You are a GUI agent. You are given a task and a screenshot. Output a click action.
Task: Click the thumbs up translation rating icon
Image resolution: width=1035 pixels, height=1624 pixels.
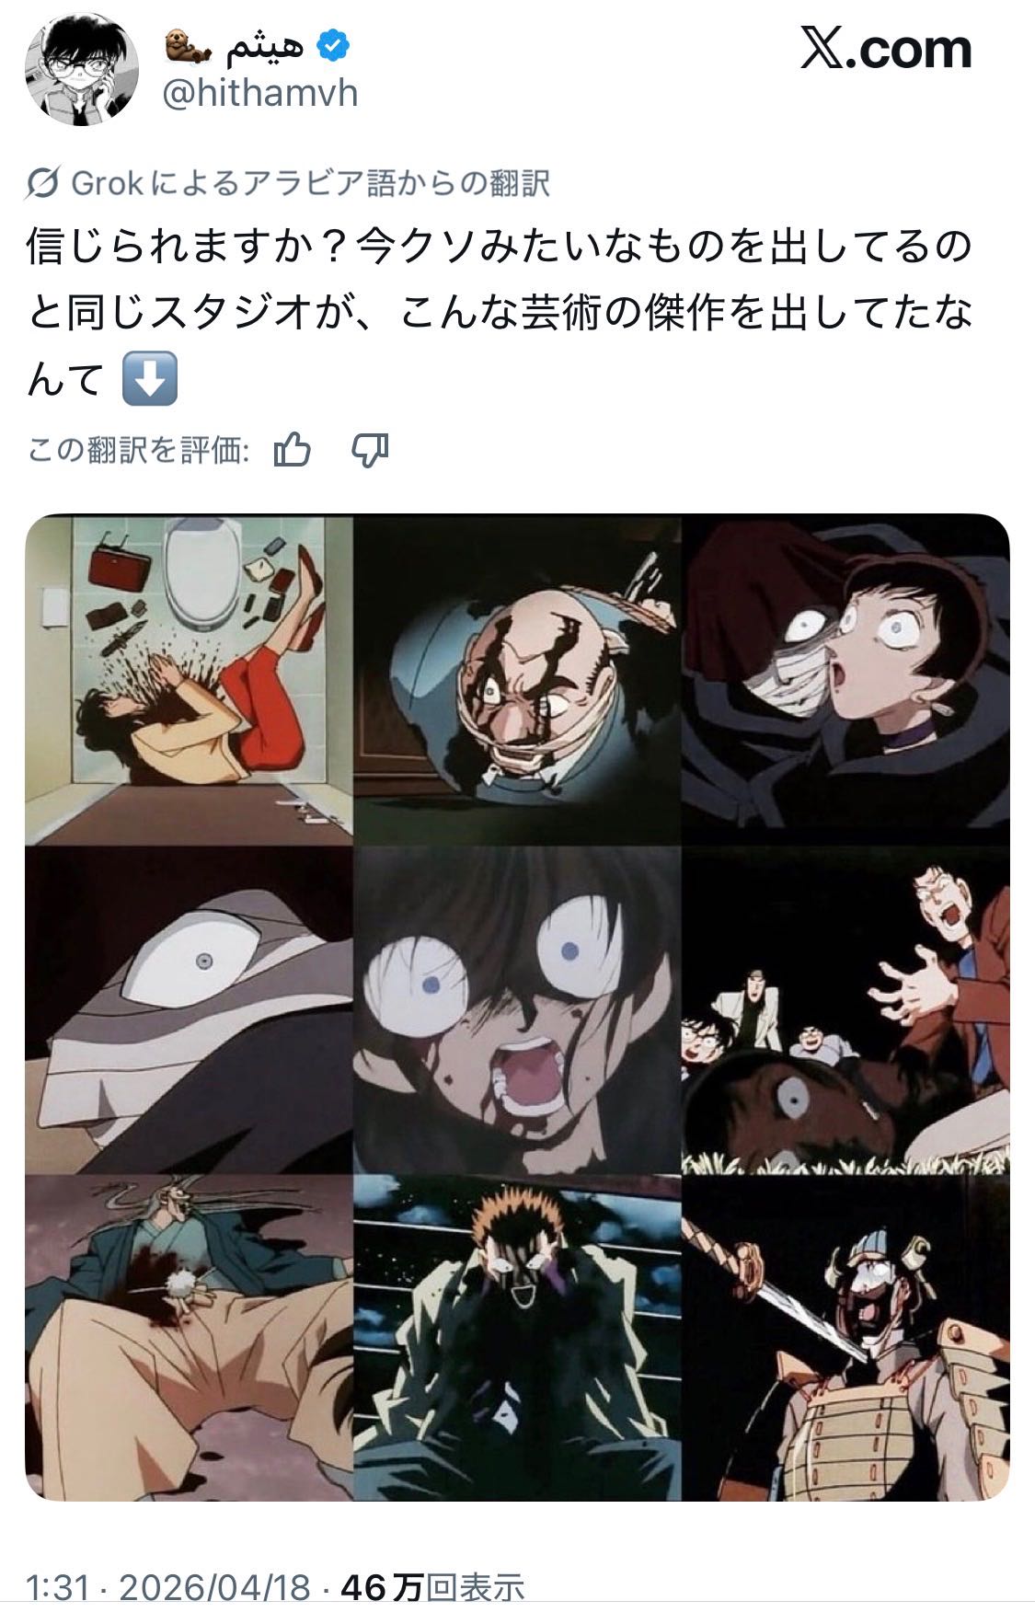[293, 450]
